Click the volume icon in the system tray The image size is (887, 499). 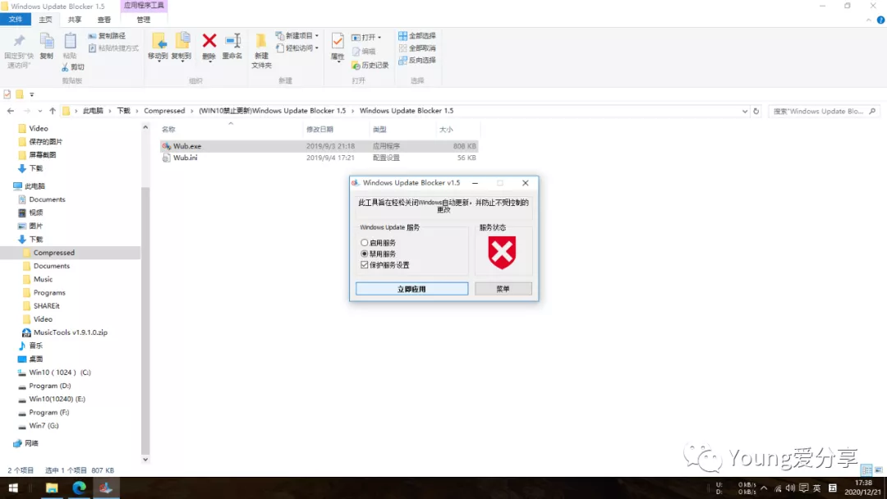click(x=790, y=488)
